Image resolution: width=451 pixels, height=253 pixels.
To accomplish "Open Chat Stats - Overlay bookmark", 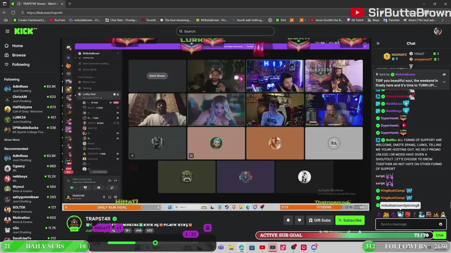I will coord(121,20).
